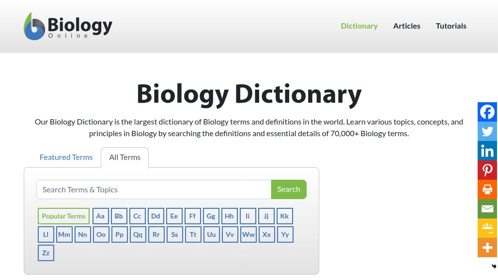498x280 pixels.
Task: Show terms under letter Zz
Action: (x=46, y=253)
